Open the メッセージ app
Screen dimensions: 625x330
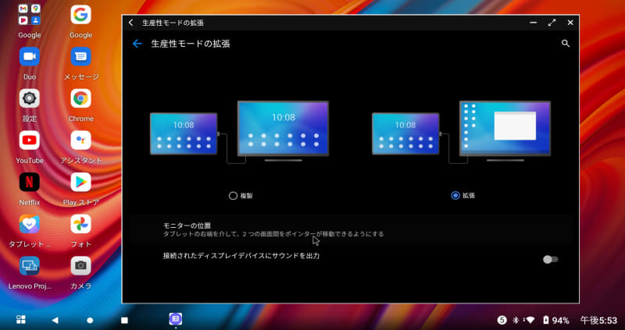tap(81, 56)
